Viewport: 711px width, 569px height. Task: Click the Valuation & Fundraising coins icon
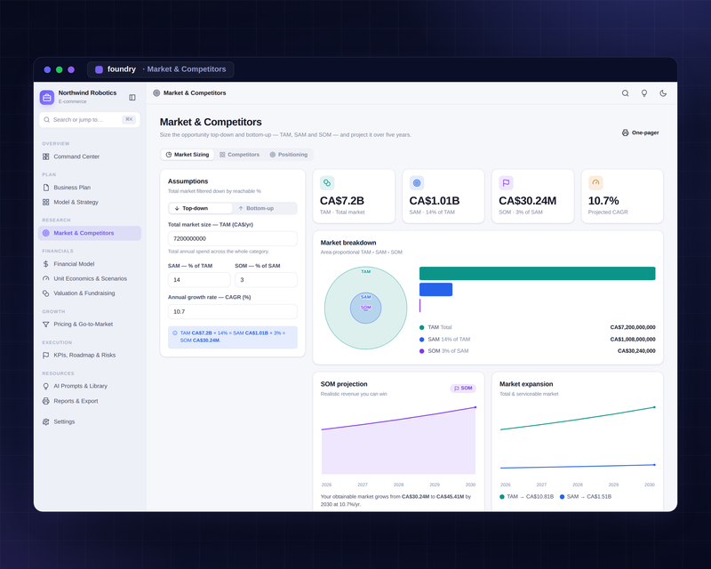pos(46,293)
